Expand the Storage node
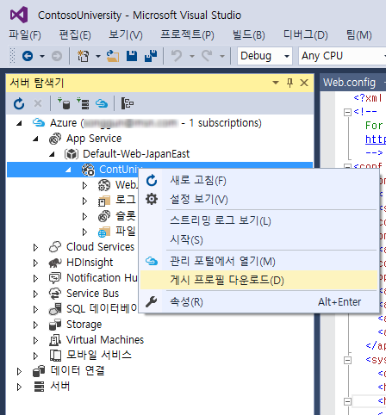The image size is (386, 415). (x=35, y=325)
